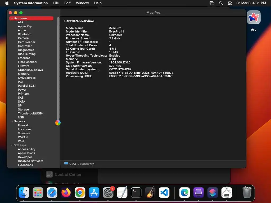Launch Terminal from the dock
271x203 pixels.
pyautogui.click(x=136, y=192)
